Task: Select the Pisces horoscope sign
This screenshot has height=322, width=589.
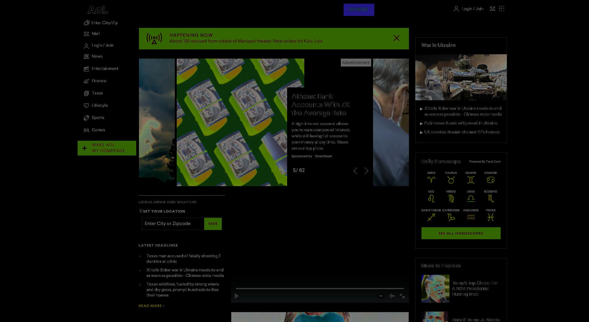Action: pos(491,215)
